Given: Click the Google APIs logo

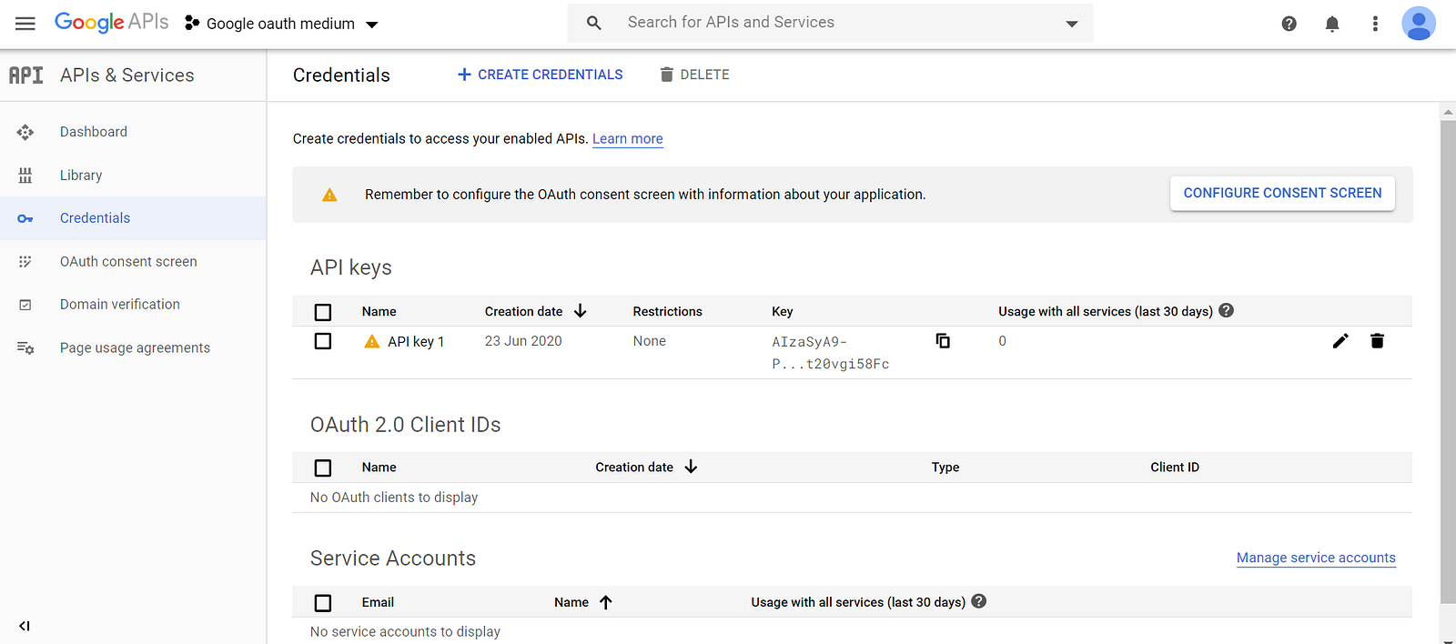Looking at the screenshot, I should pyautogui.click(x=111, y=22).
